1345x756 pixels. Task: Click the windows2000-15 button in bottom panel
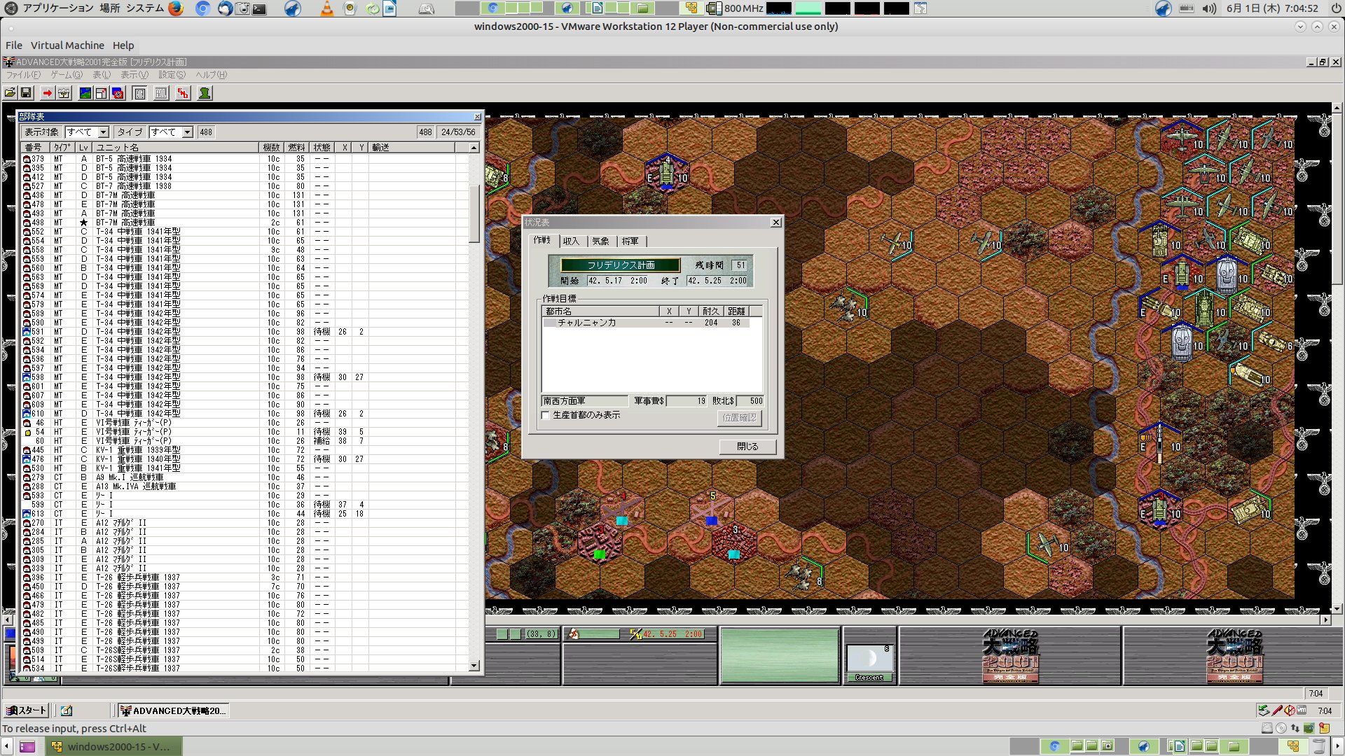[x=114, y=746]
